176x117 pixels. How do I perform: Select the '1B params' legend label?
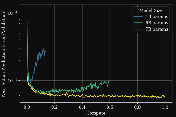[157, 17]
